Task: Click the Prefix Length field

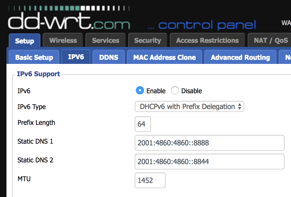Action: pos(143,124)
